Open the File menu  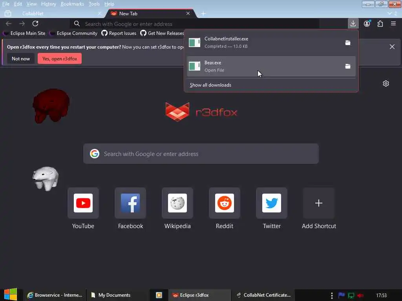(x=6, y=4)
